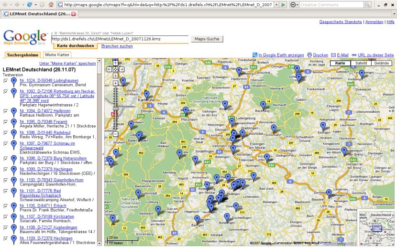Uncheck the Nr. 1092 Rottenburg am Neckar checkbox
This screenshot has height=248, width=397.
tap(6, 92)
